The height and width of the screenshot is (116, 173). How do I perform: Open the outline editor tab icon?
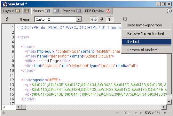(56, 11)
